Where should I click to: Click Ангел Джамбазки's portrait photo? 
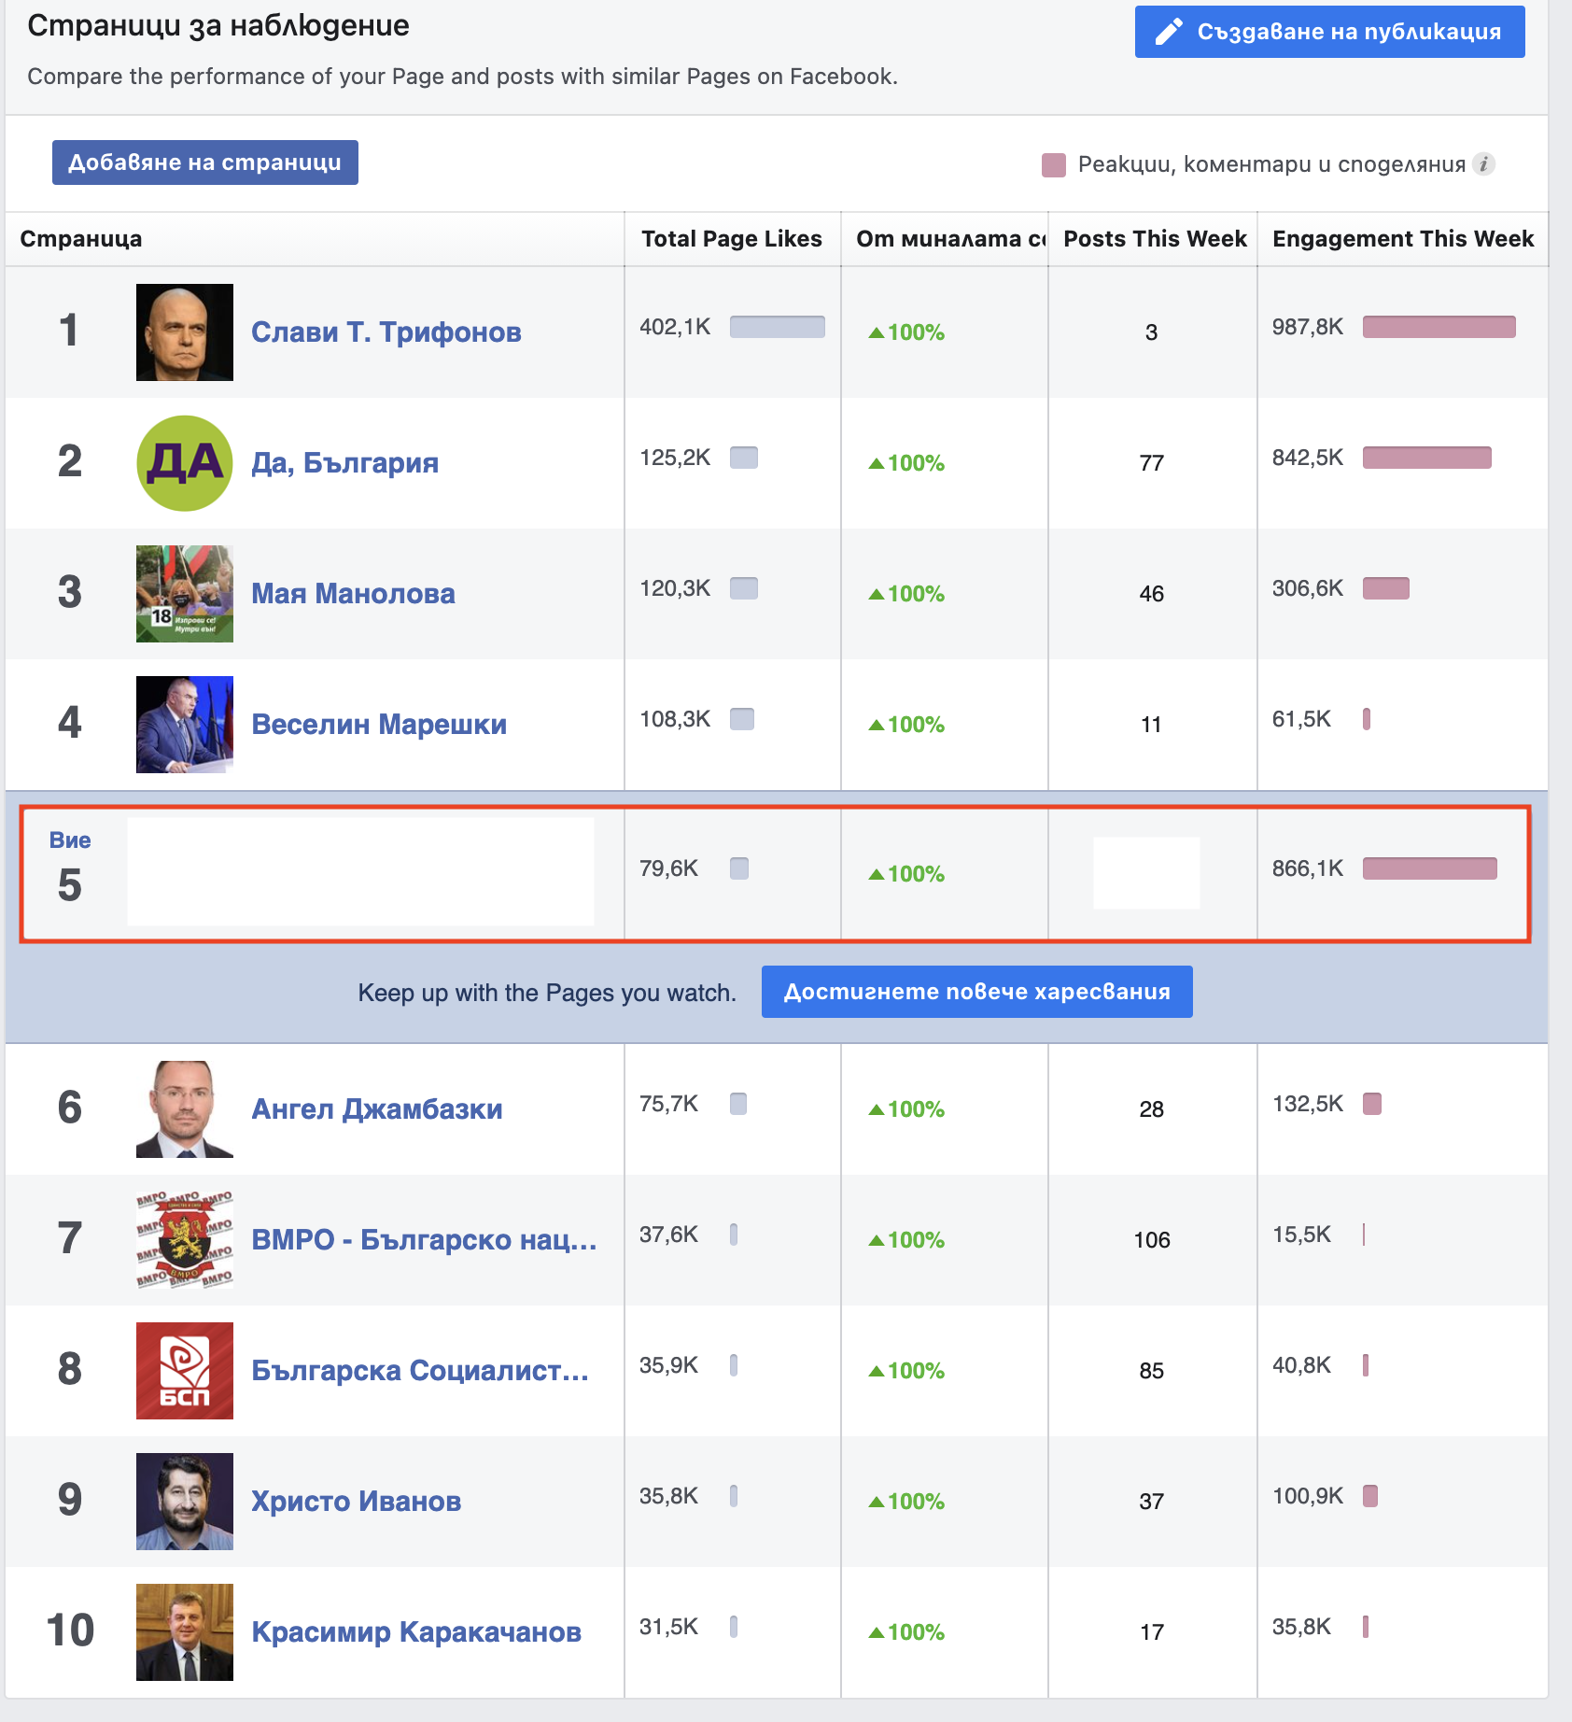pyautogui.click(x=185, y=1109)
